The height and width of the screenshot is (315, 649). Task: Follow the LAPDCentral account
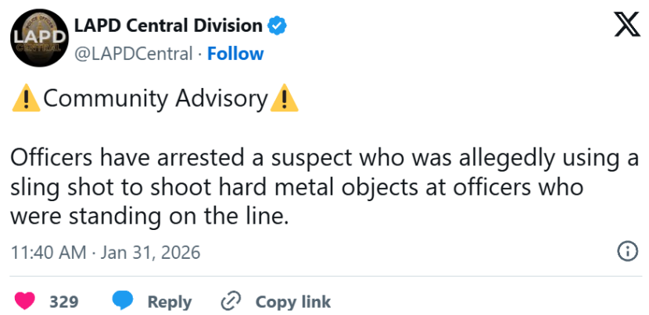tap(235, 53)
